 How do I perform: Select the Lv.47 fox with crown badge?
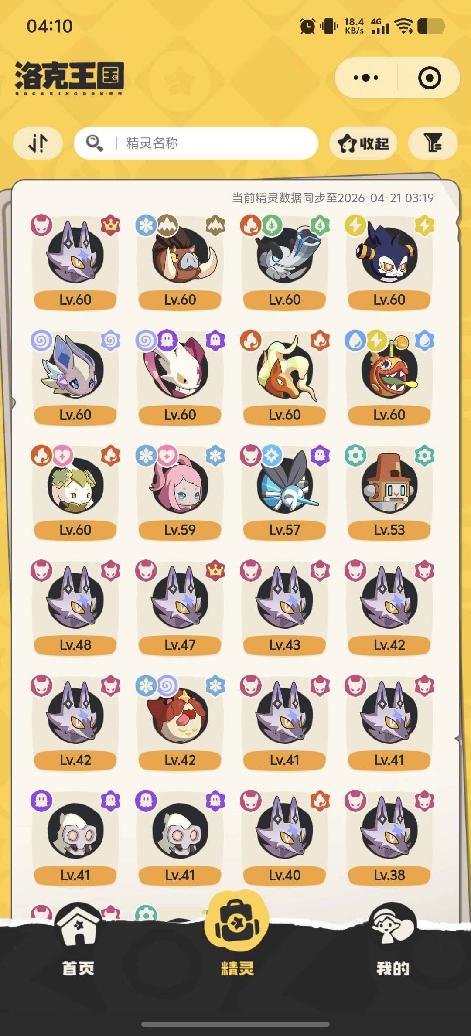pyautogui.click(x=180, y=607)
